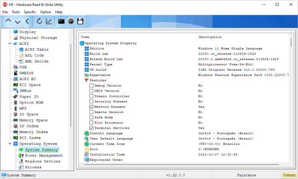The height and width of the screenshot is (179, 298).
Task: Select the Super IO tree icon
Action: 16,96
